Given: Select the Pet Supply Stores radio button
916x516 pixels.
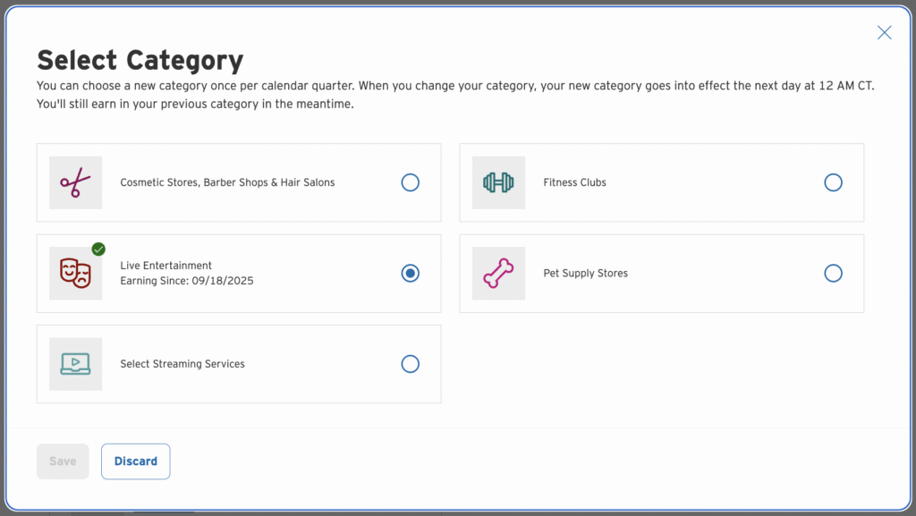Looking at the screenshot, I should click(833, 273).
